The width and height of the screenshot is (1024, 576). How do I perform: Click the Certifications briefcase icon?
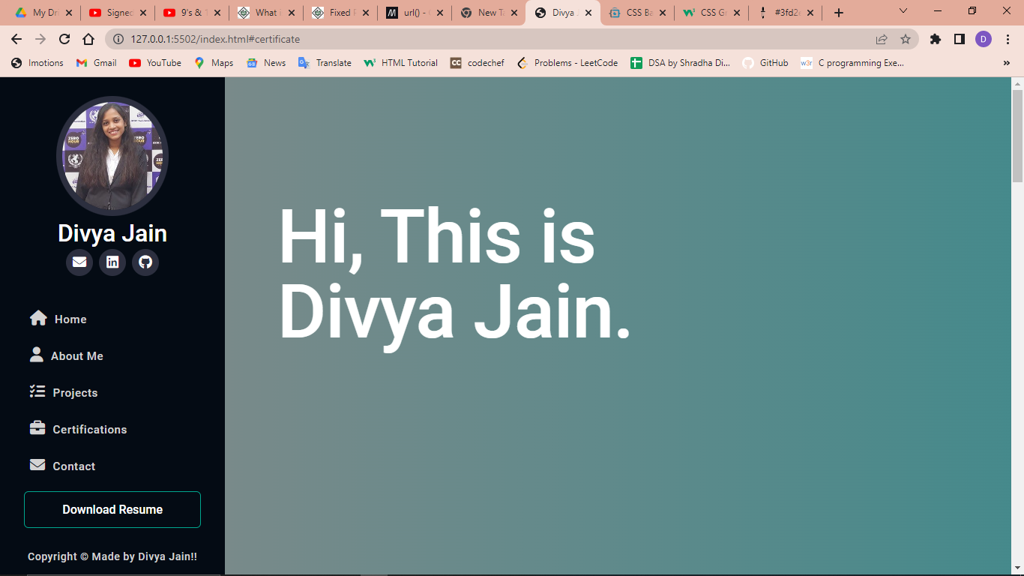tap(37, 427)
